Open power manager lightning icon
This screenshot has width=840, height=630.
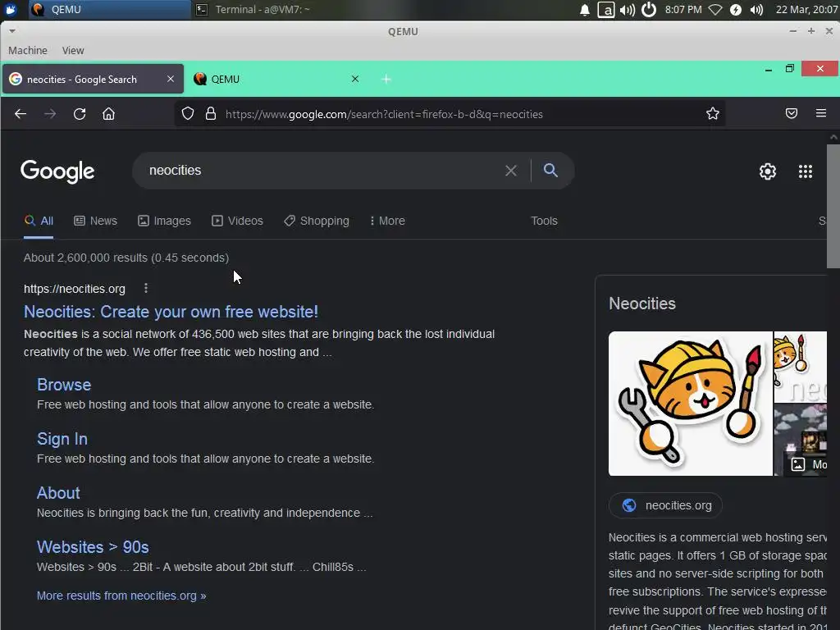coord(736,10)
